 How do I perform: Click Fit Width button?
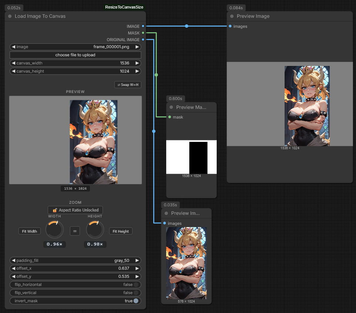pos(30,231)
